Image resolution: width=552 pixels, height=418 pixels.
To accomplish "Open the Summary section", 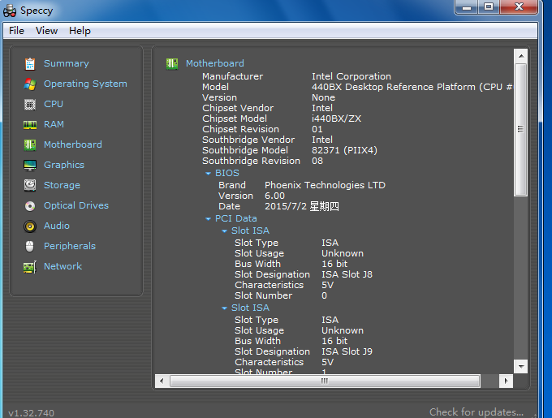I will tap(67, 63).
